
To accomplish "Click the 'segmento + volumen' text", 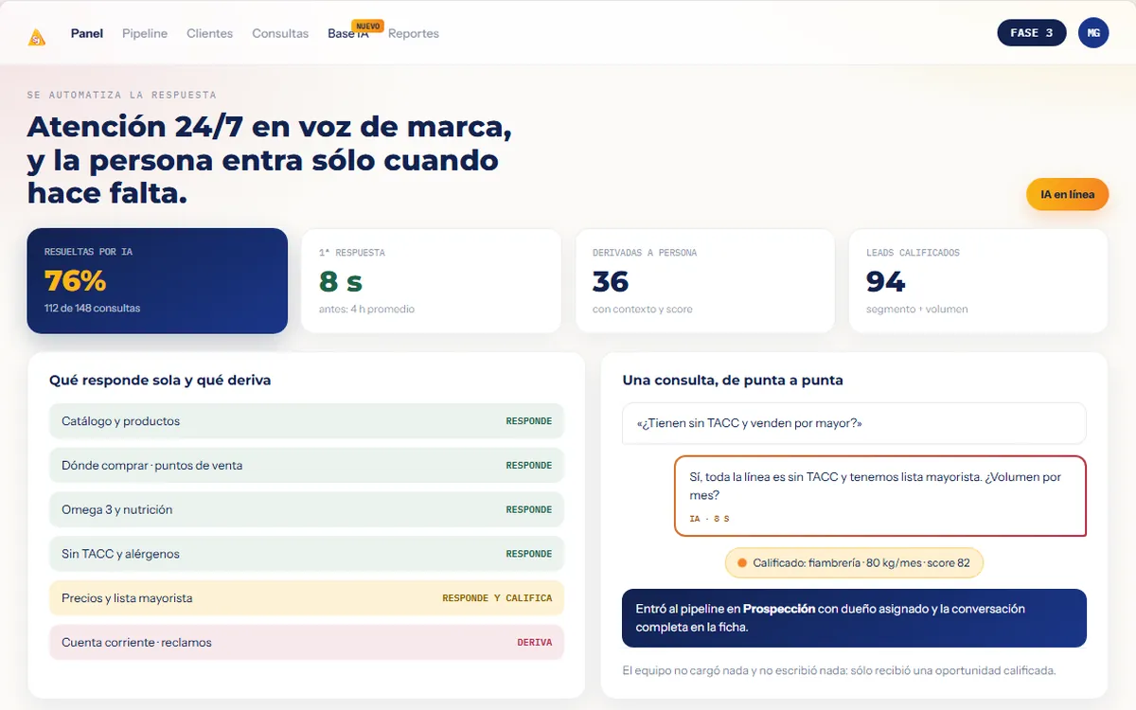I will coord(916,310).
